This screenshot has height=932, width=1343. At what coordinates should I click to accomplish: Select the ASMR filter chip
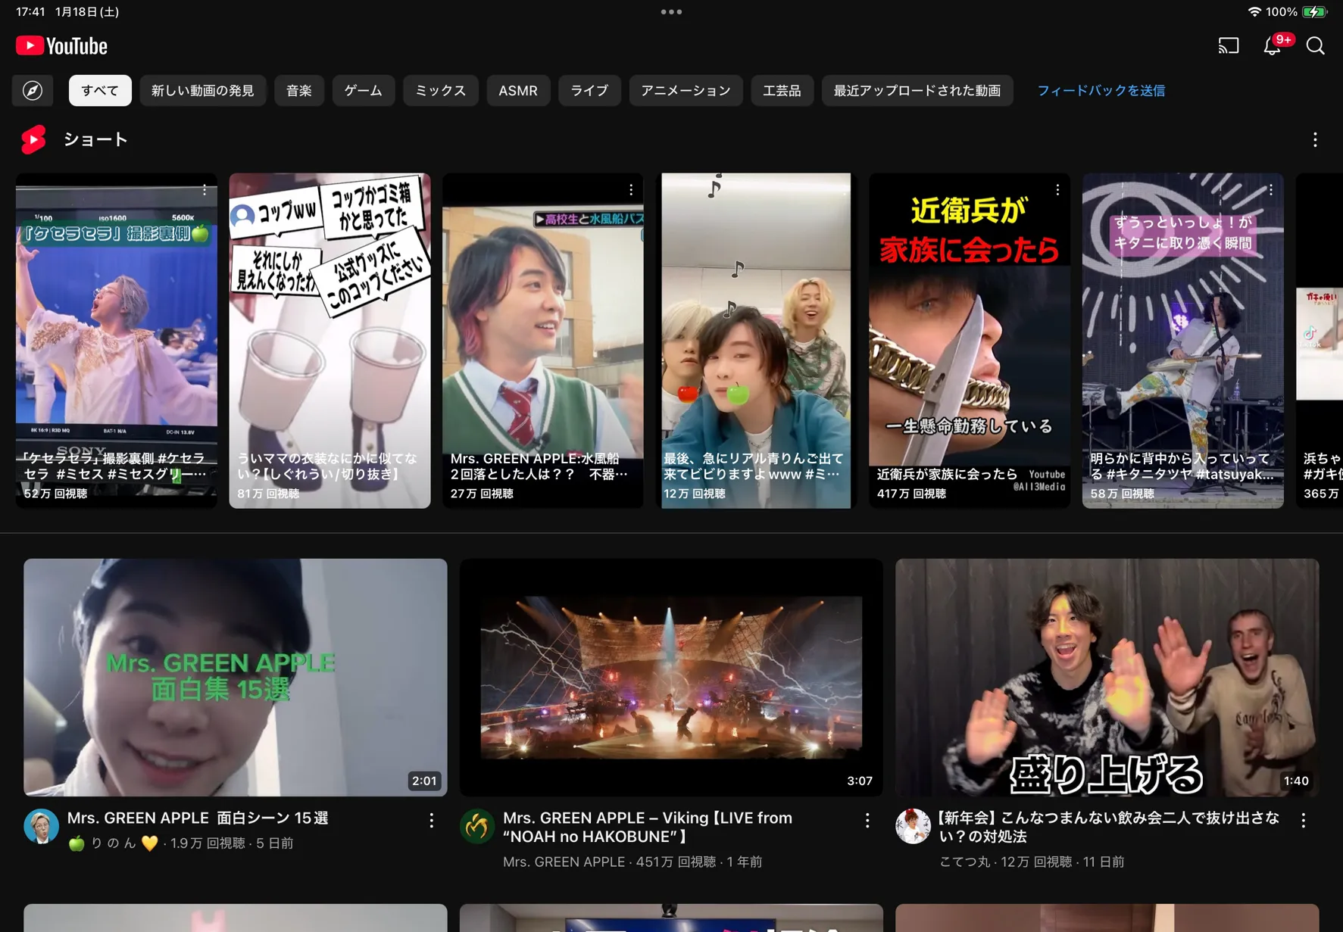coord(518,91)
